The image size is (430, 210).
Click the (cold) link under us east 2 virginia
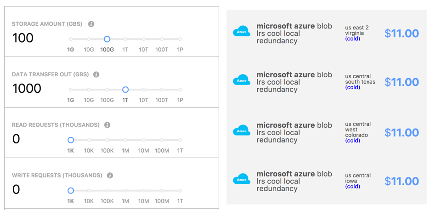353,39
